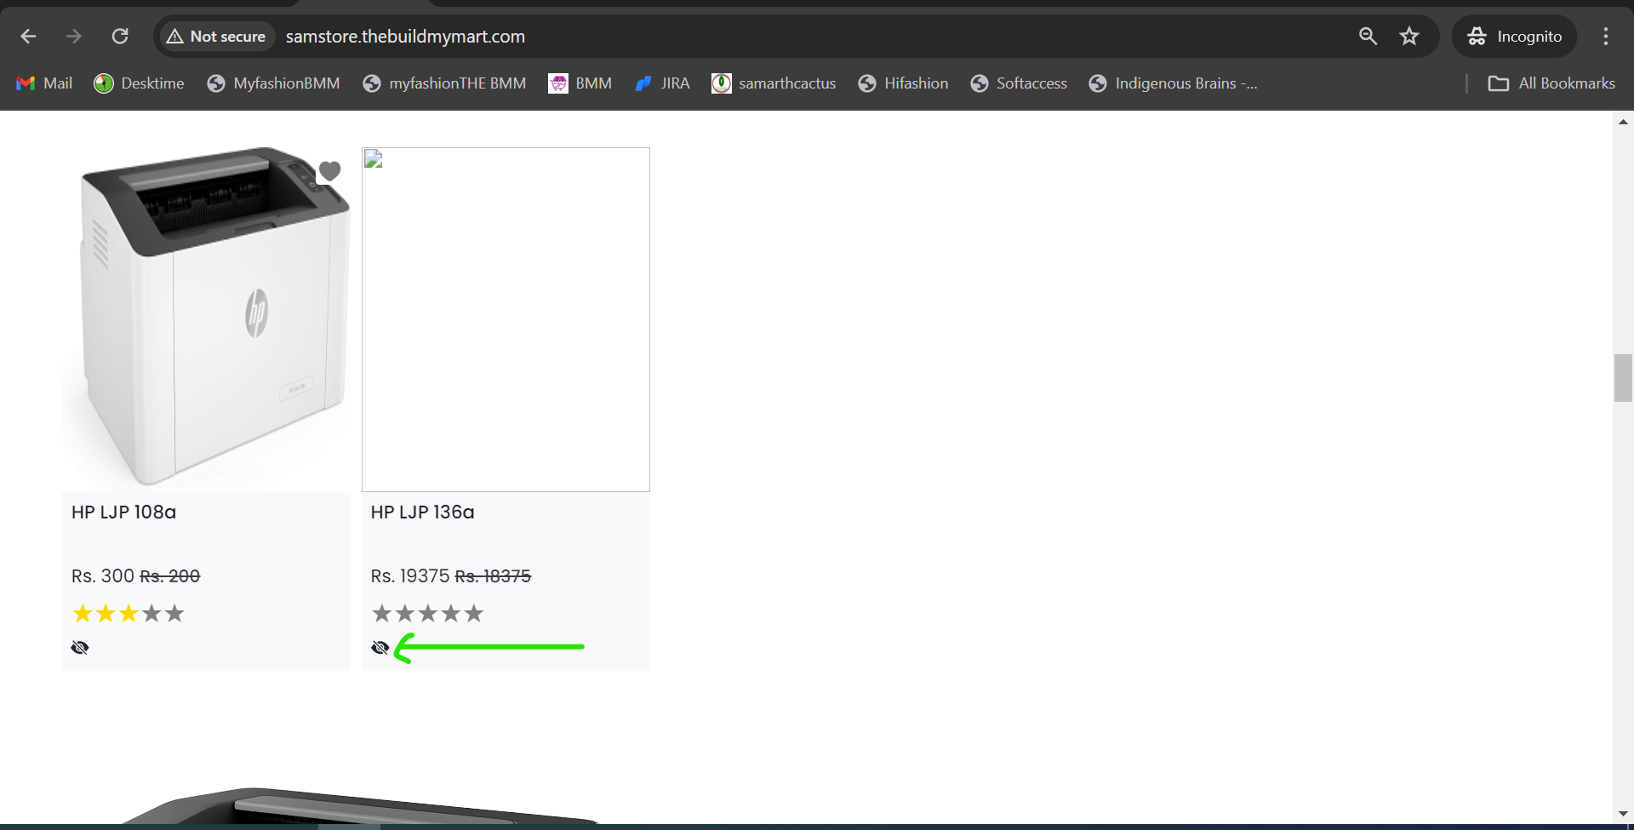
Task: Click the struck-through Rs. 18375 price
Action: pos(493,576)
